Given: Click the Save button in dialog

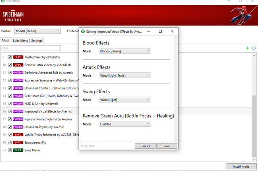Looking at the screenshot, I should click(166, 146).
